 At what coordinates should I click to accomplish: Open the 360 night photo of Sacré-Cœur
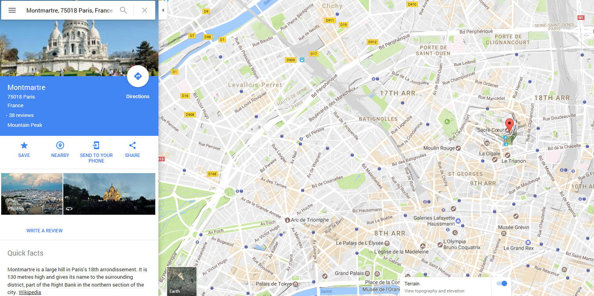click(109, 194)
